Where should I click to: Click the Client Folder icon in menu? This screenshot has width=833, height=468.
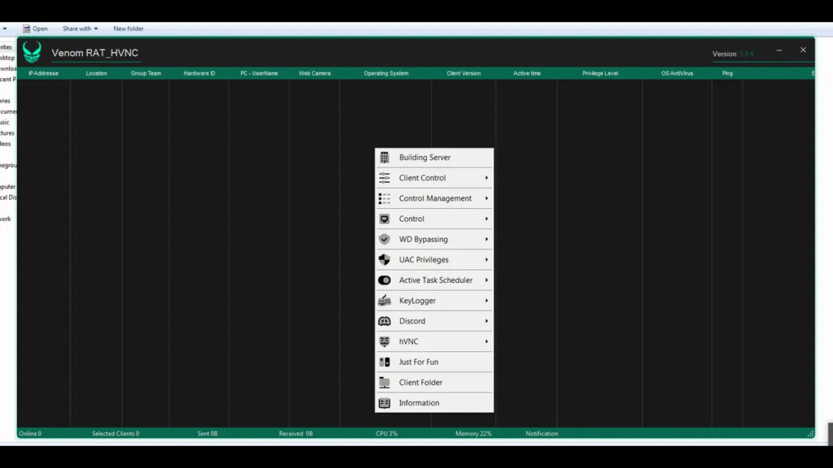(x=384, y=383)
